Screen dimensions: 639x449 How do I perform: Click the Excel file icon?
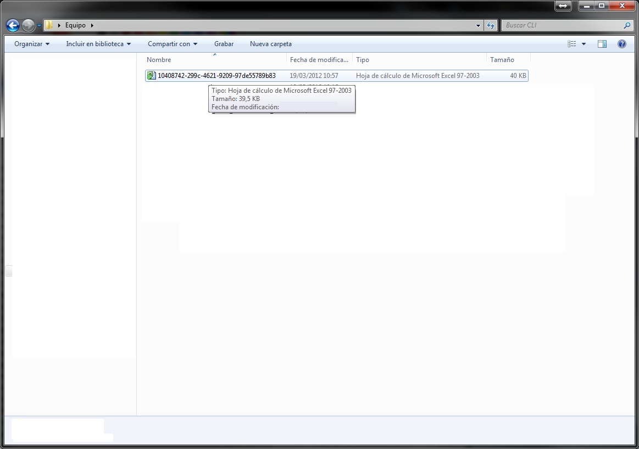[x=152, y=76]
